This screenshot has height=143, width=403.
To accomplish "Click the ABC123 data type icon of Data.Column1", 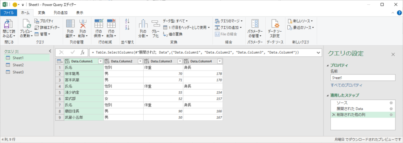I will (x=67, y=61).
